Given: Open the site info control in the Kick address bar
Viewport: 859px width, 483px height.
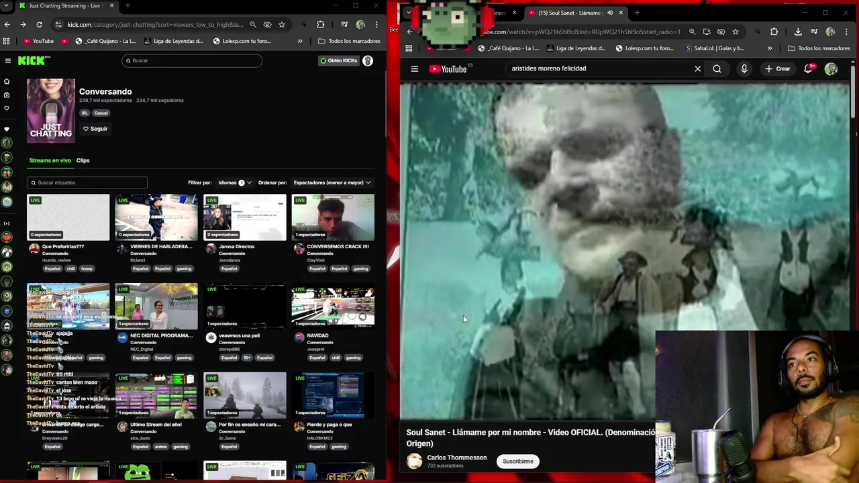Looking at the screenshot, I should 59,25.
